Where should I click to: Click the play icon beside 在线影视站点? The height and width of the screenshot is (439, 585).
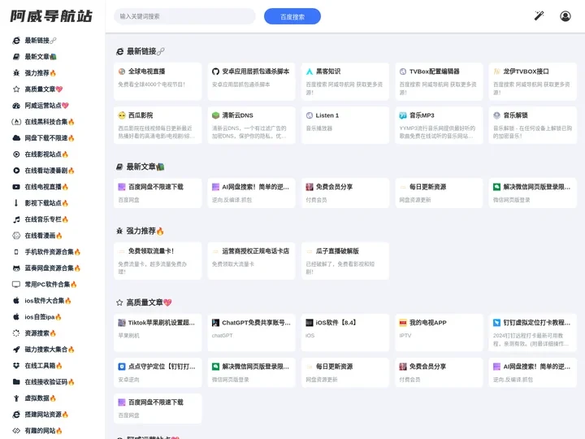click(x=16, y=154)
